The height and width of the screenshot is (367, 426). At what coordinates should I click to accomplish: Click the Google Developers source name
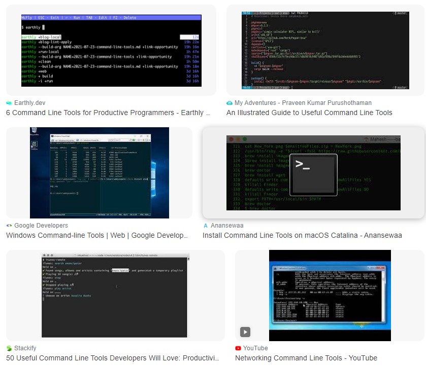[x=41, y=226]
